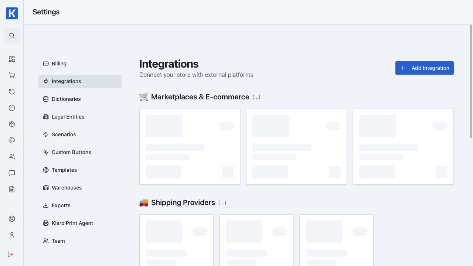Open the dashboard grid icon in sidebar
This screenshot has width=473, height=266.
[x=12, y=59]
